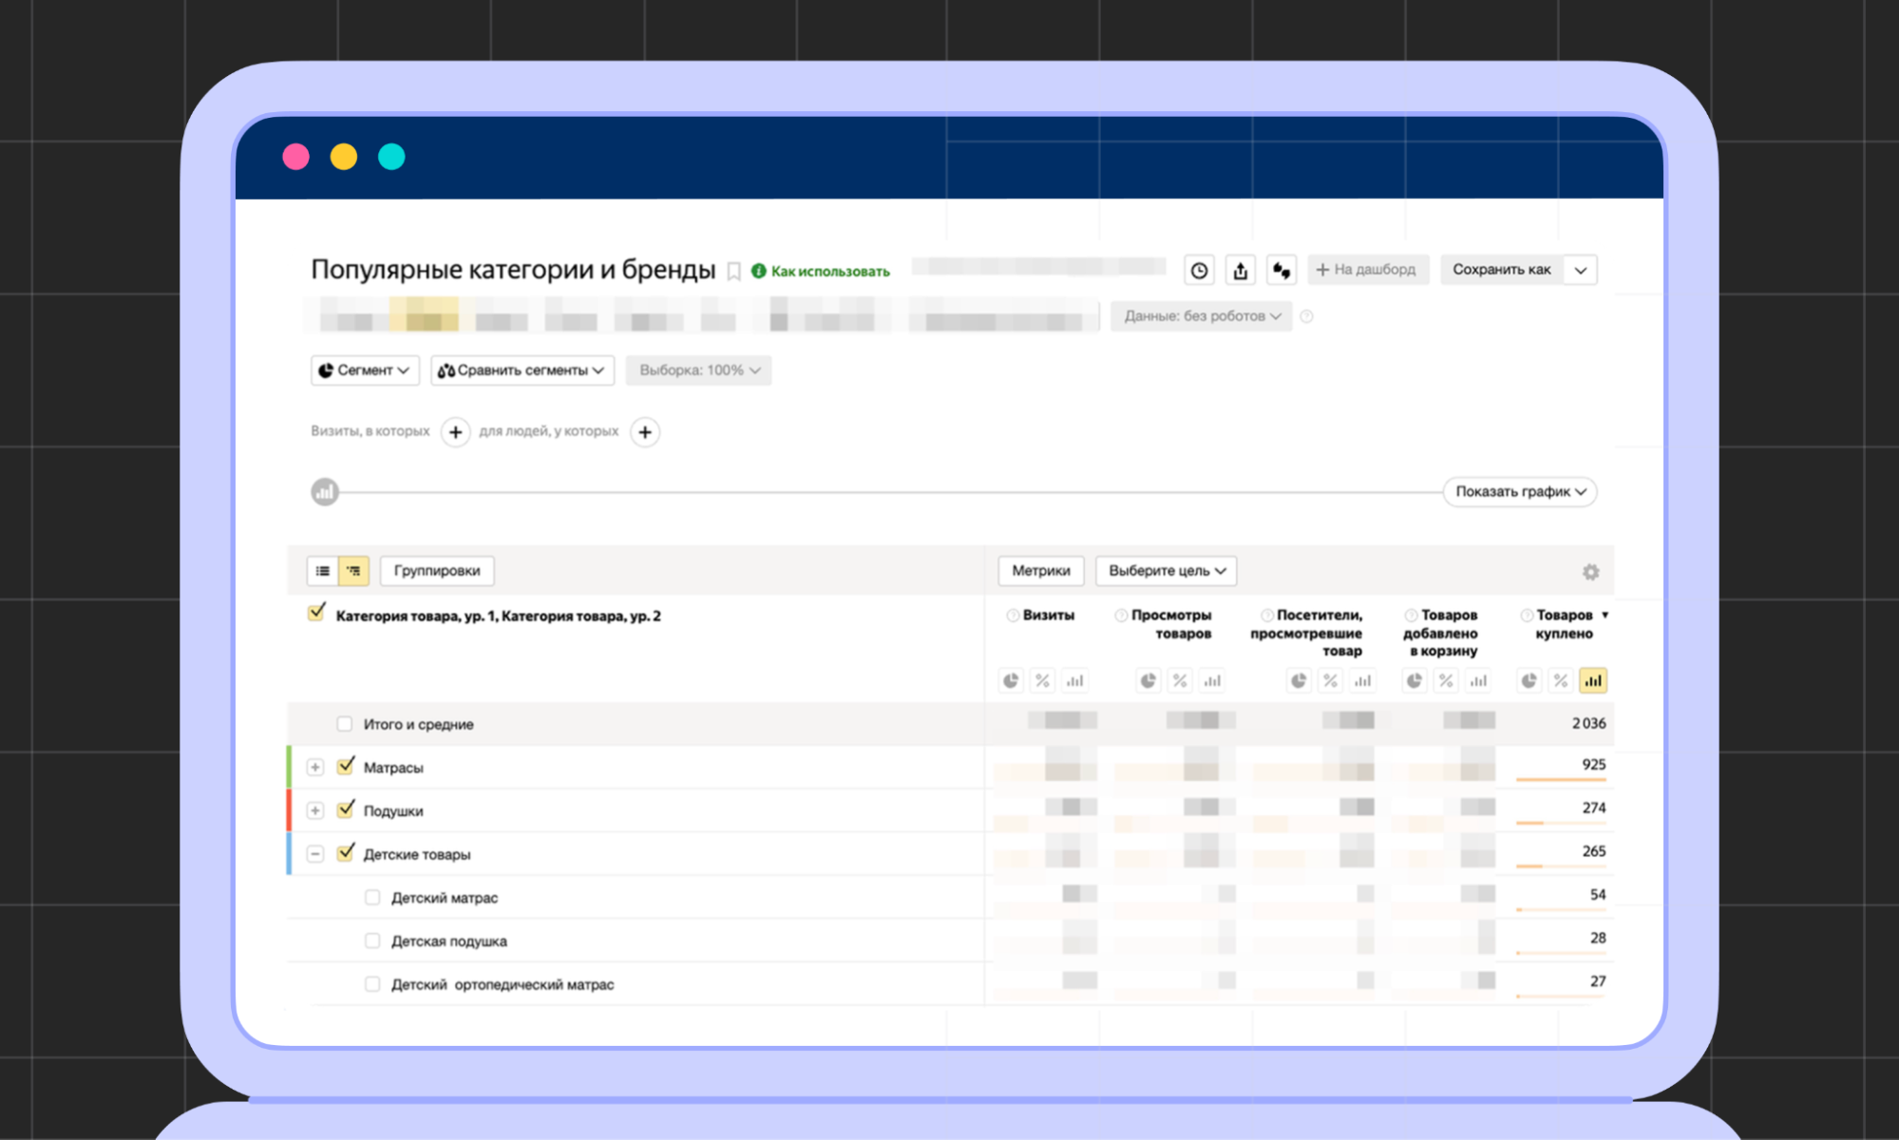Viewport: 1899px width, 1140px height.
Task: Switch to flat list view icon
Action: (323, 571)
